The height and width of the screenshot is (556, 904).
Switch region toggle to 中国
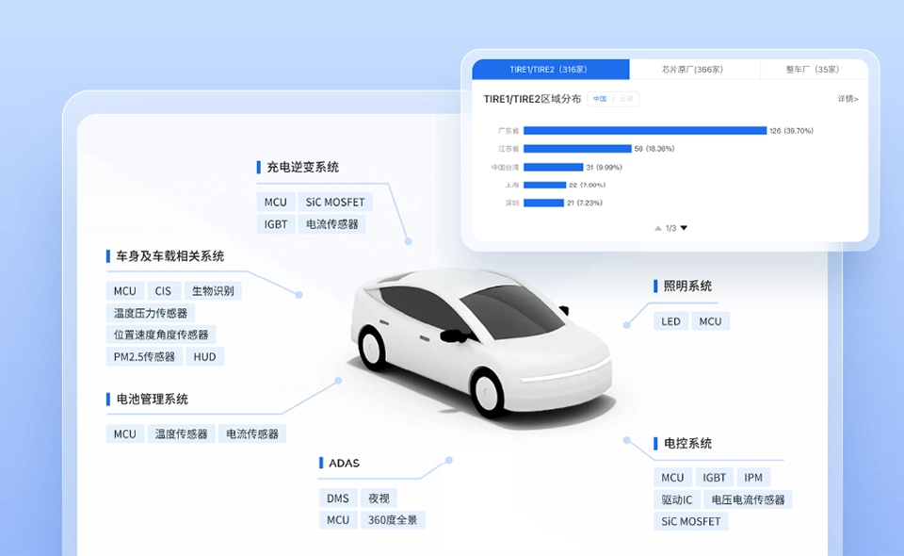tap(600, 99)
